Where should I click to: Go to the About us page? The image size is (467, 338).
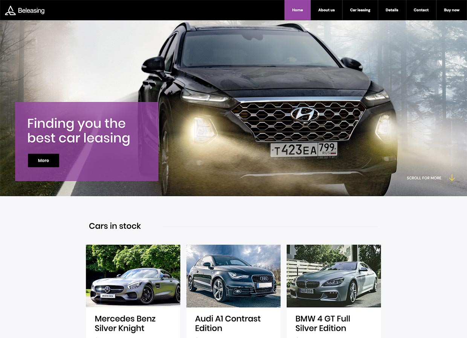click(327, 10)
